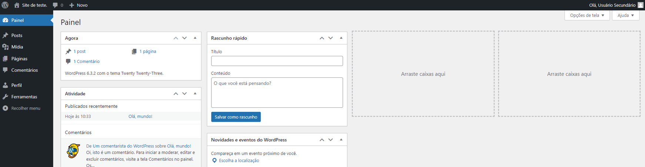
Task: Click the Recolher menu arrow icon
Action: (6, 108)
